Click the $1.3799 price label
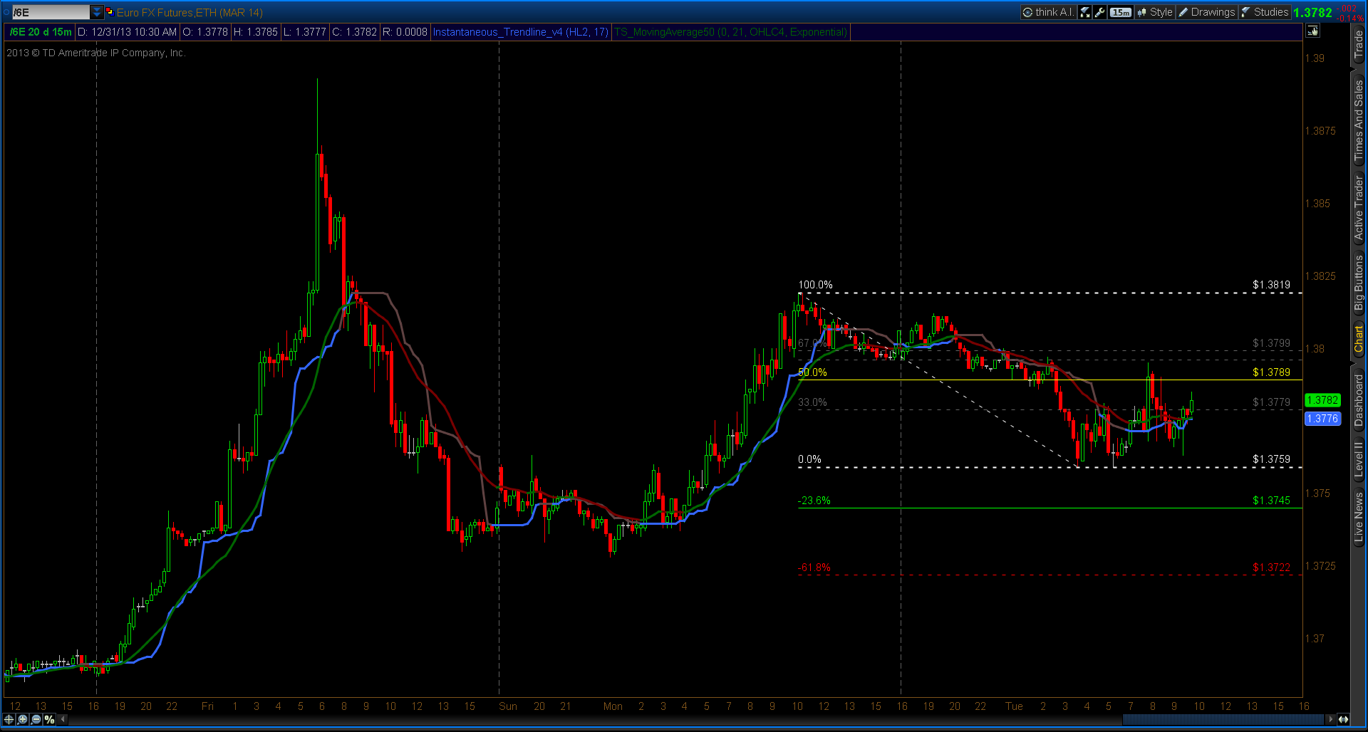 [1272, 343]
